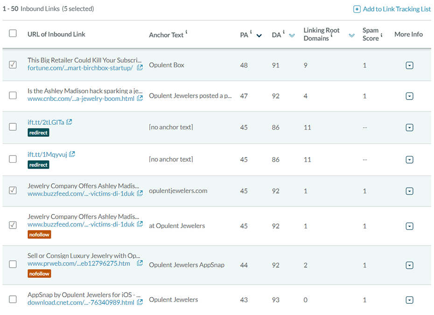Sort by Linking Root Domains arrow
434x315 pixels.
[352, 36]
